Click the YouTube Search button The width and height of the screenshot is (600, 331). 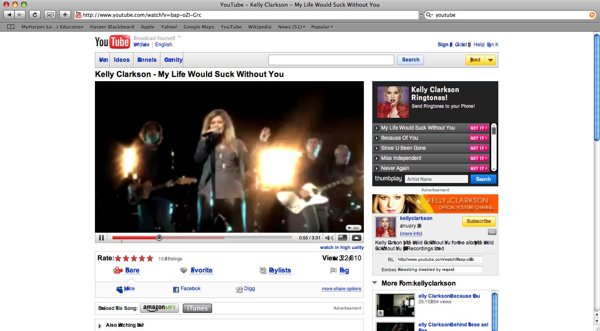(x=411, y=60)
